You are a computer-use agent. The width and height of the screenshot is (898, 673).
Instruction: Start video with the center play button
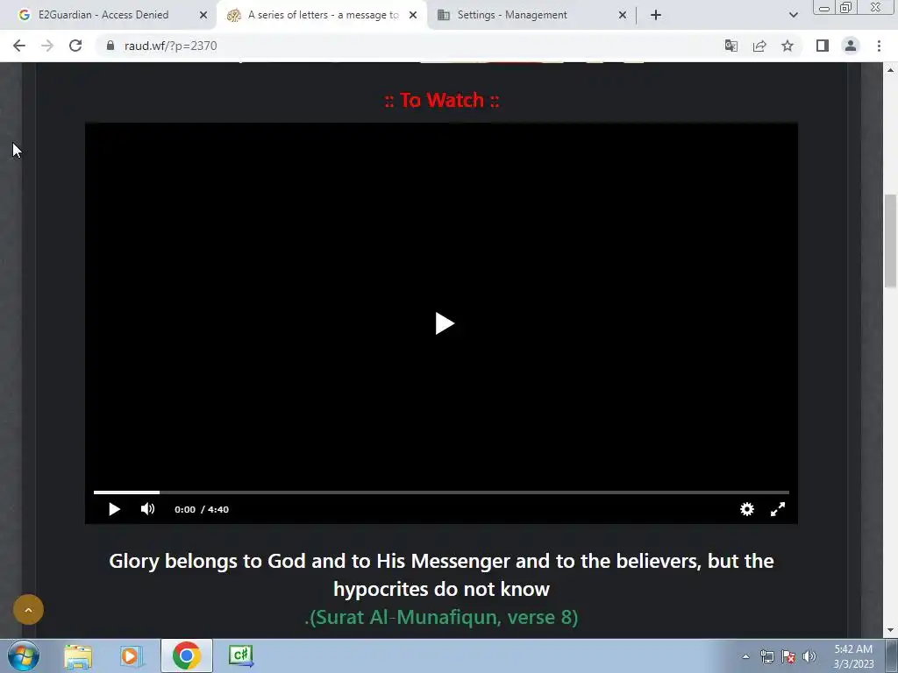[x=444, y=323]
